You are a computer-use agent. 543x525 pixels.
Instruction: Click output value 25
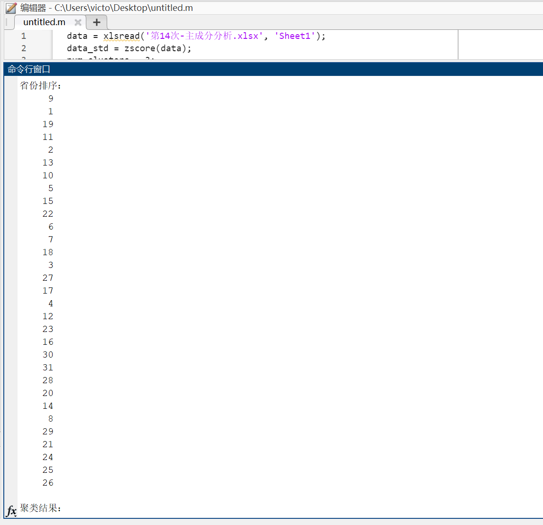[x=48, y=470]
